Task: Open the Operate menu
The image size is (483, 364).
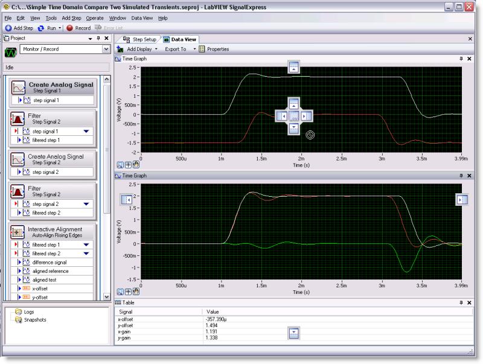Action: click(95, 18)
